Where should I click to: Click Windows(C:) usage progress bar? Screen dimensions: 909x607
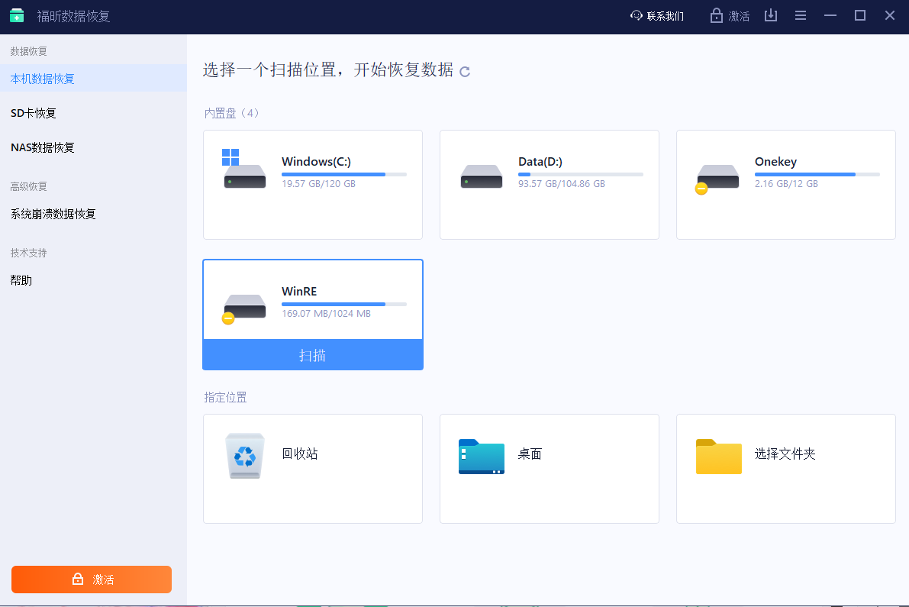(x=344, y=174)
